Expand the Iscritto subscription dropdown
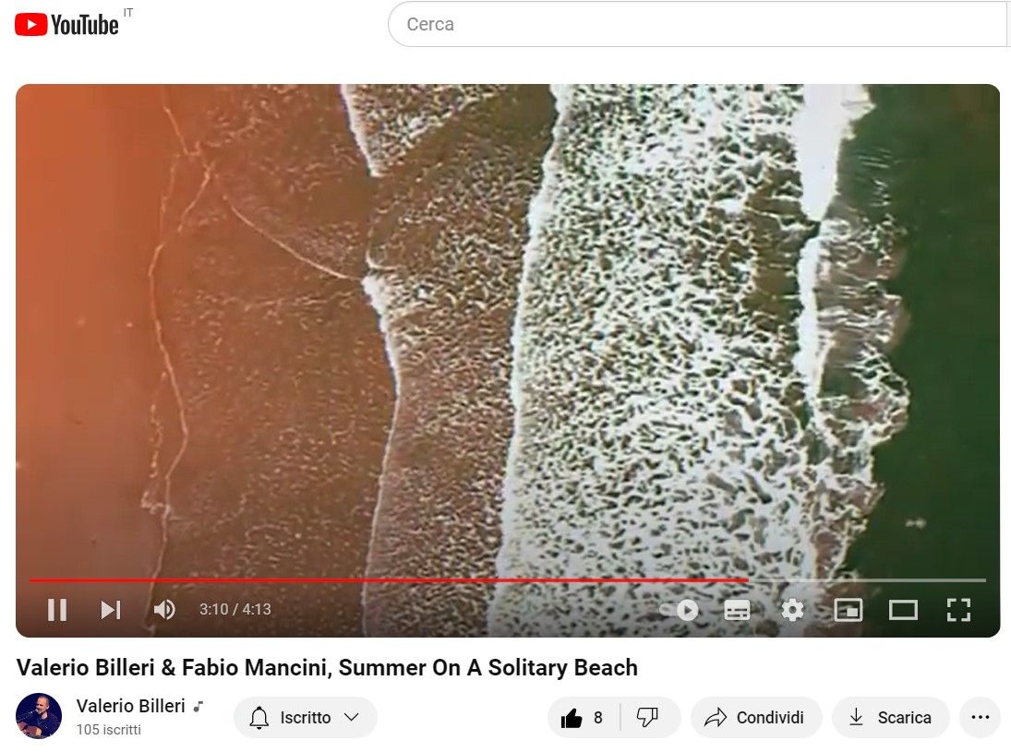Image resolution: width=1011 pixels, height=752 pixels. [305, 717]
